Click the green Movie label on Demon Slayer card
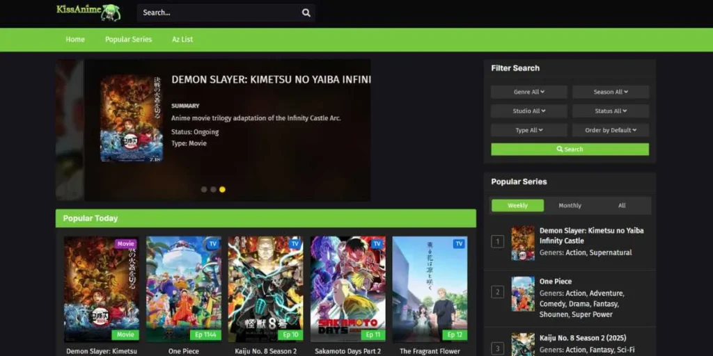 125,334
